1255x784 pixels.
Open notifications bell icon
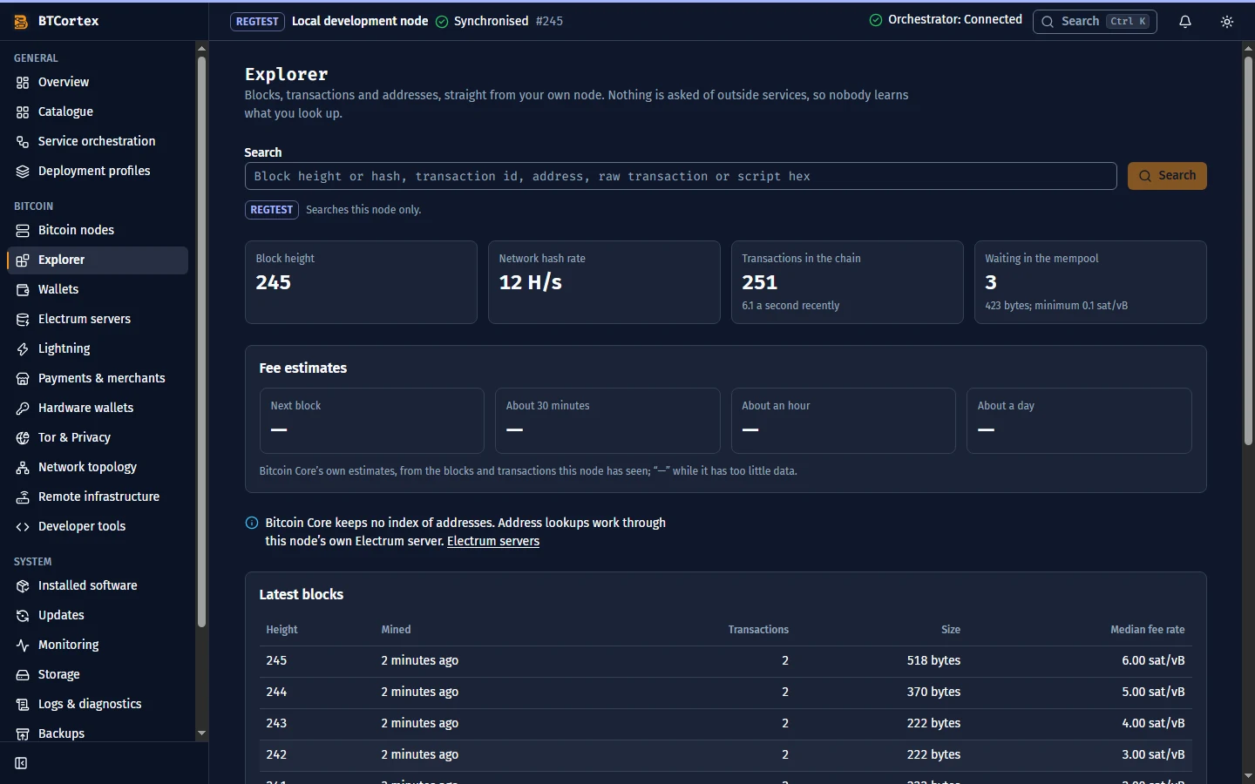(x=1185, y=22)
